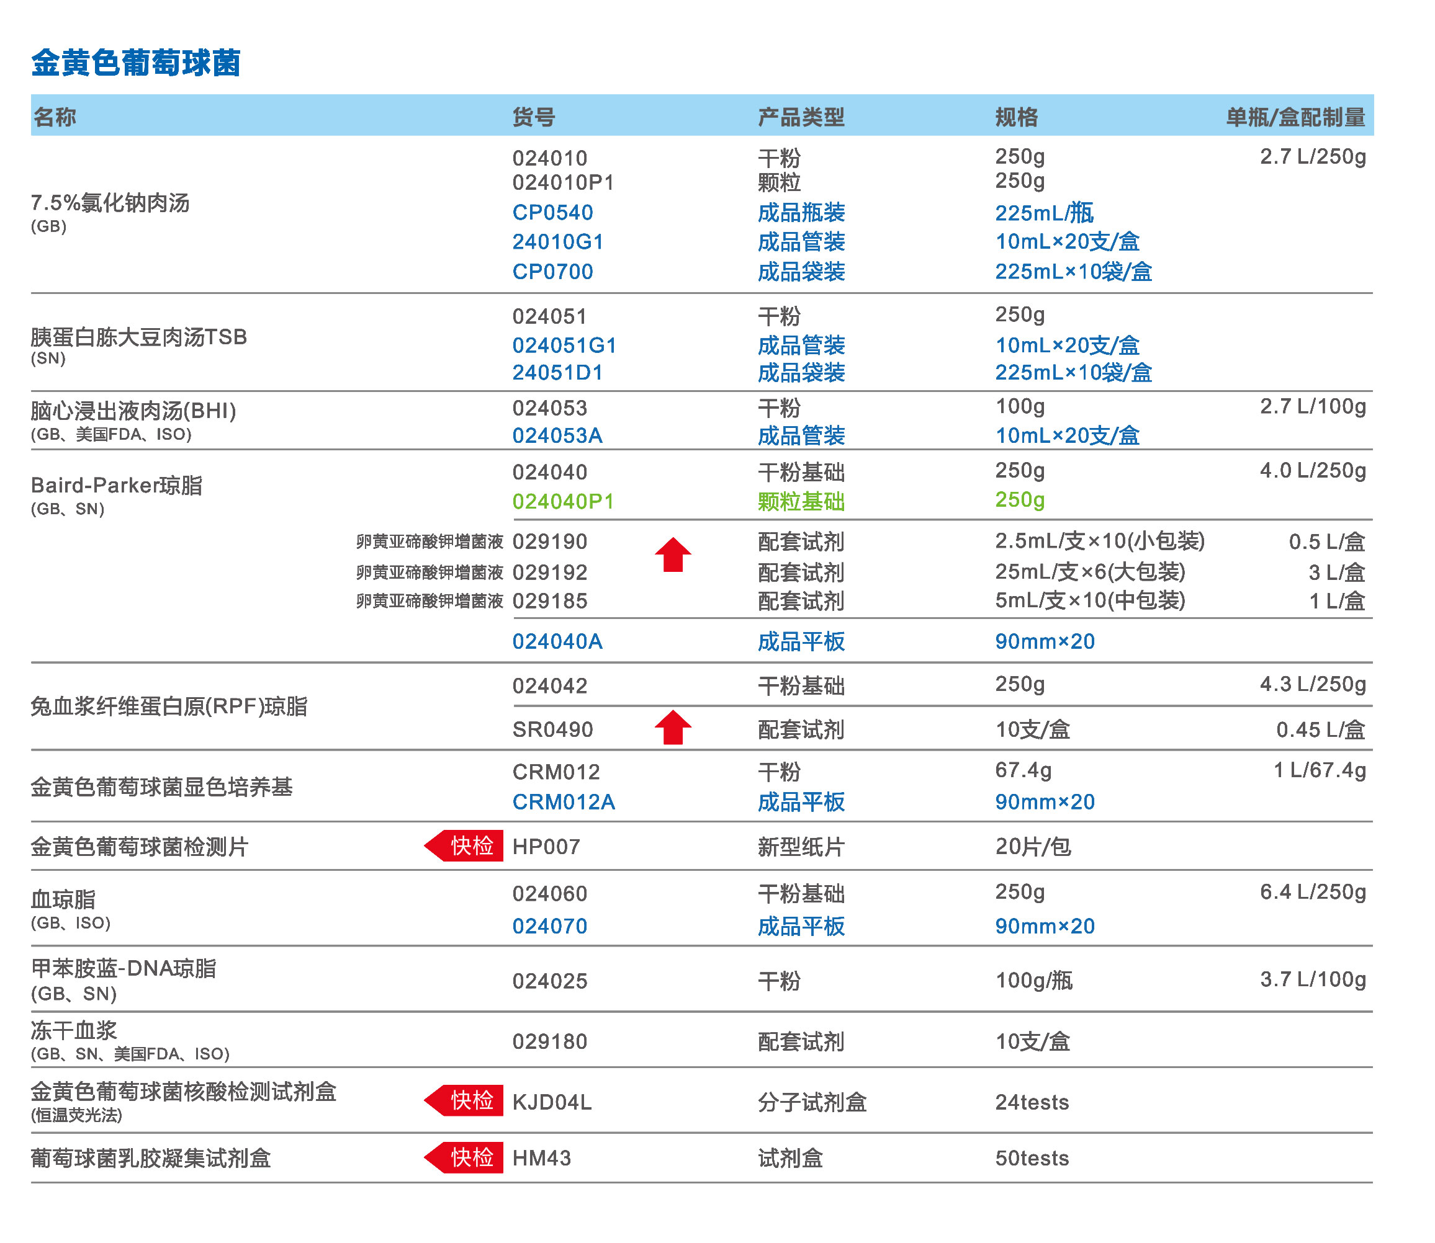The width and height of the screenshot is (1435, 1243).
Task: Click the 名称 column header
Action: point(55,117)
